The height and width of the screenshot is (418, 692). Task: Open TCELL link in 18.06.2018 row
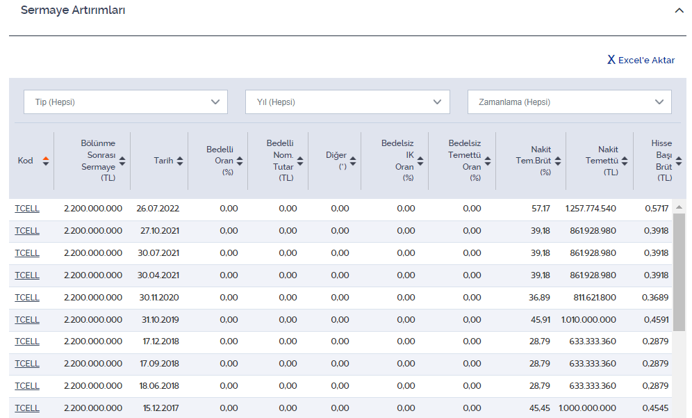(x=27, y=386)
